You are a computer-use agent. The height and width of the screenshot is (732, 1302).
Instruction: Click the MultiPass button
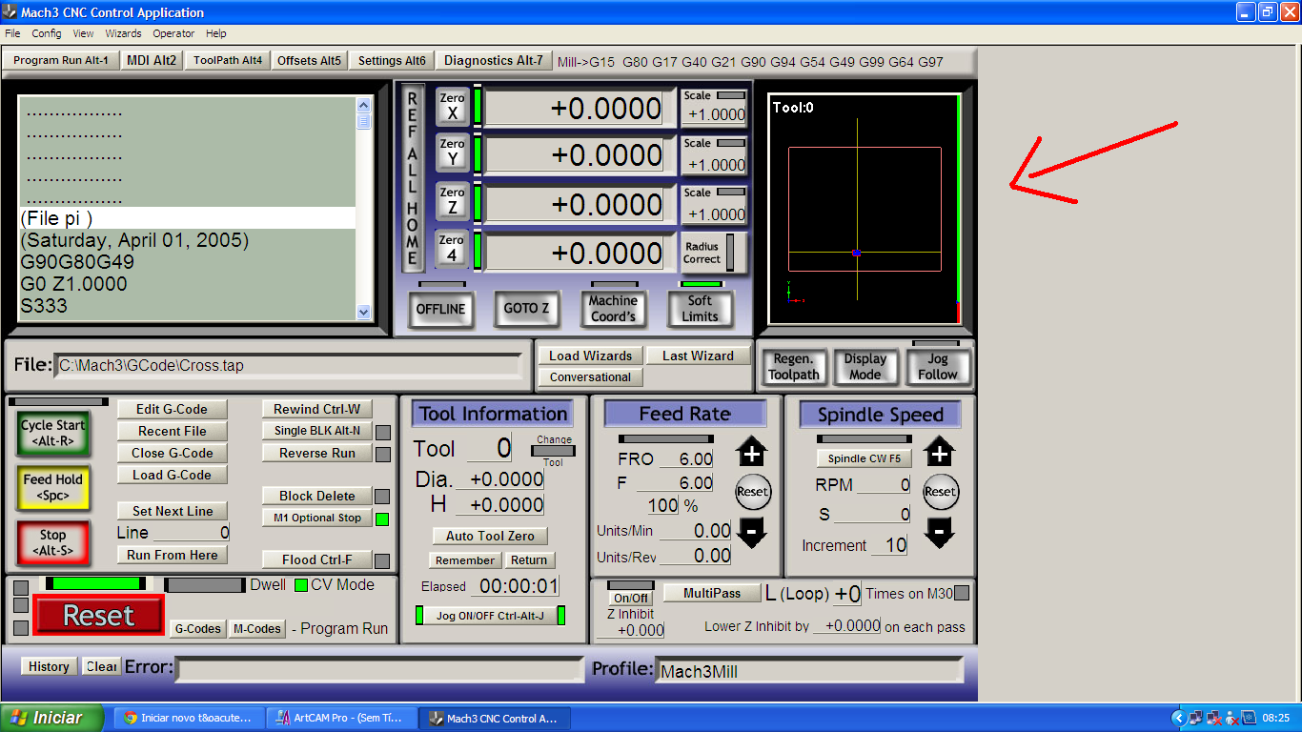[712, 593]
